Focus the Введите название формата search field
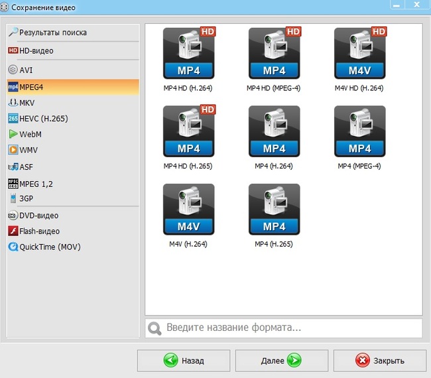 (284, 328)
